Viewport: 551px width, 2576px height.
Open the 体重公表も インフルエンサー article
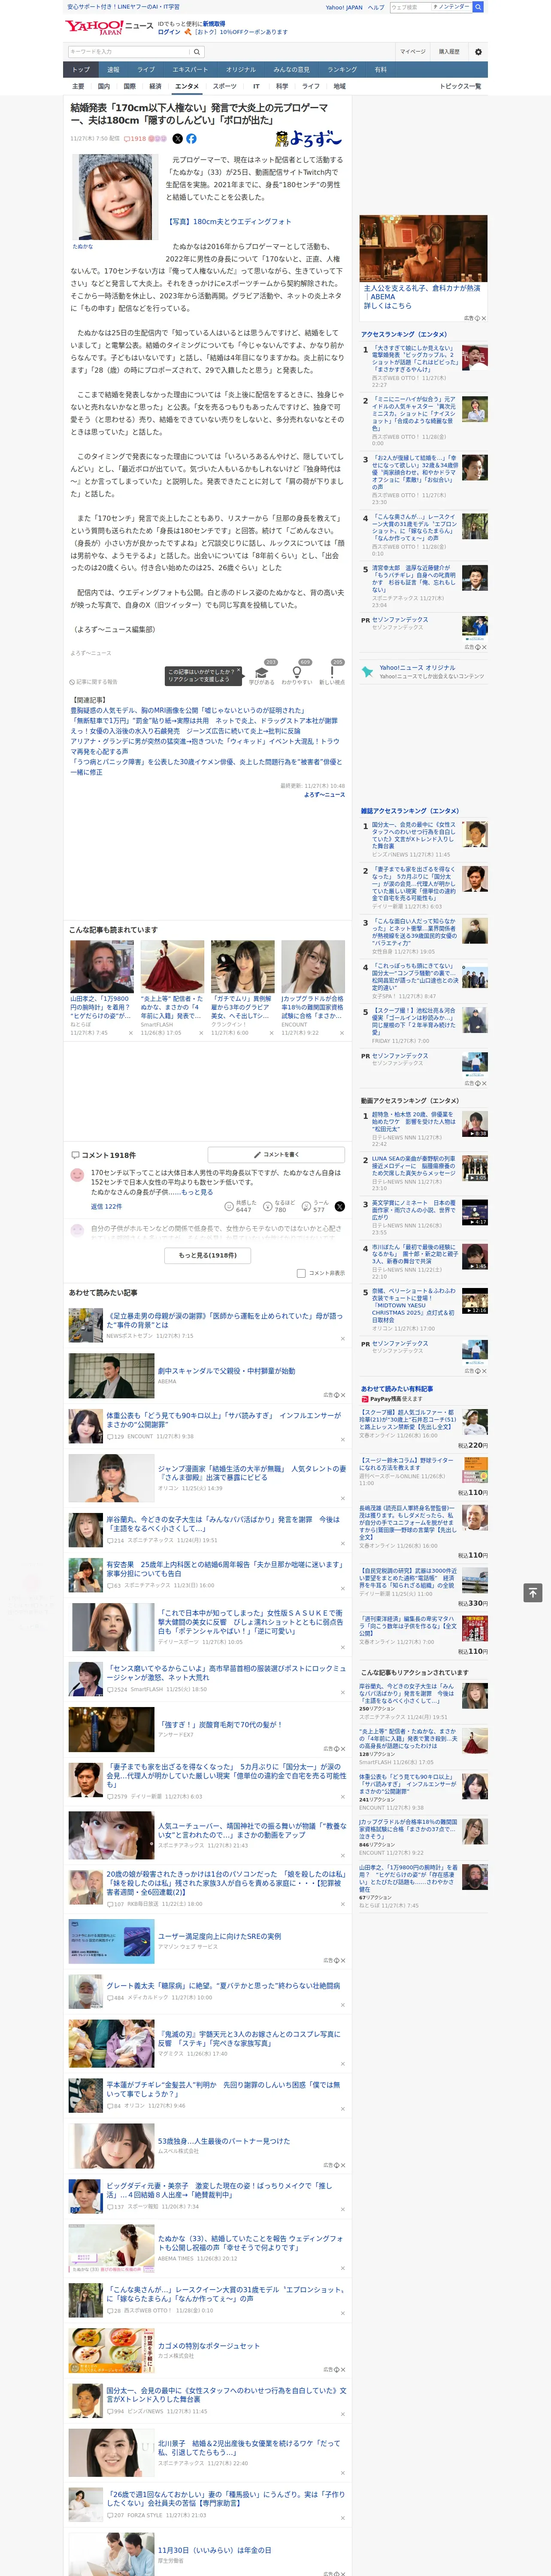[x=224, y=1419]
